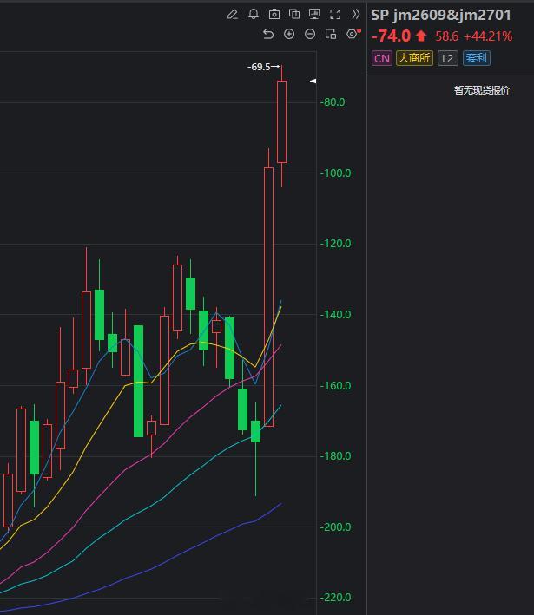Image resolution: width=534 pixels, height=615 pixels.
Task: Click the CN market tag
Action: click(382, 58)
